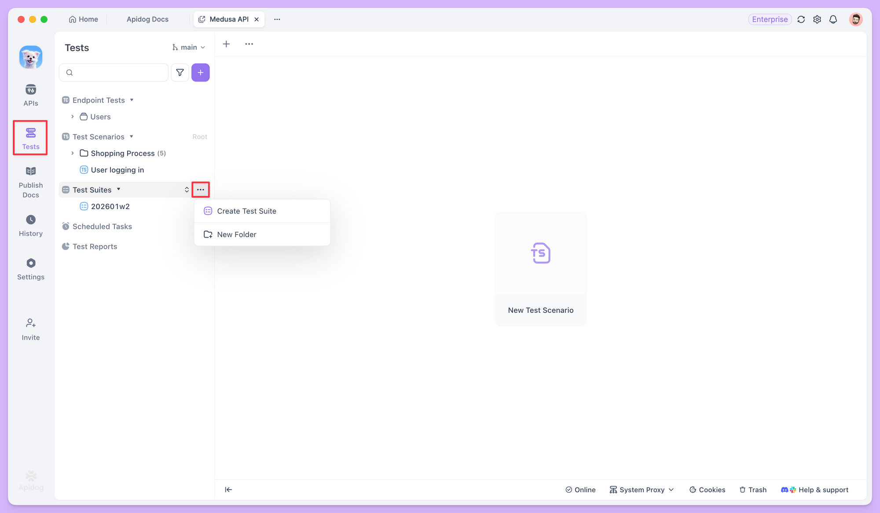Open the filter options for tests
The height and width of the screenshot is (513, 880).
pyautogui.click(x=180, y=72)
